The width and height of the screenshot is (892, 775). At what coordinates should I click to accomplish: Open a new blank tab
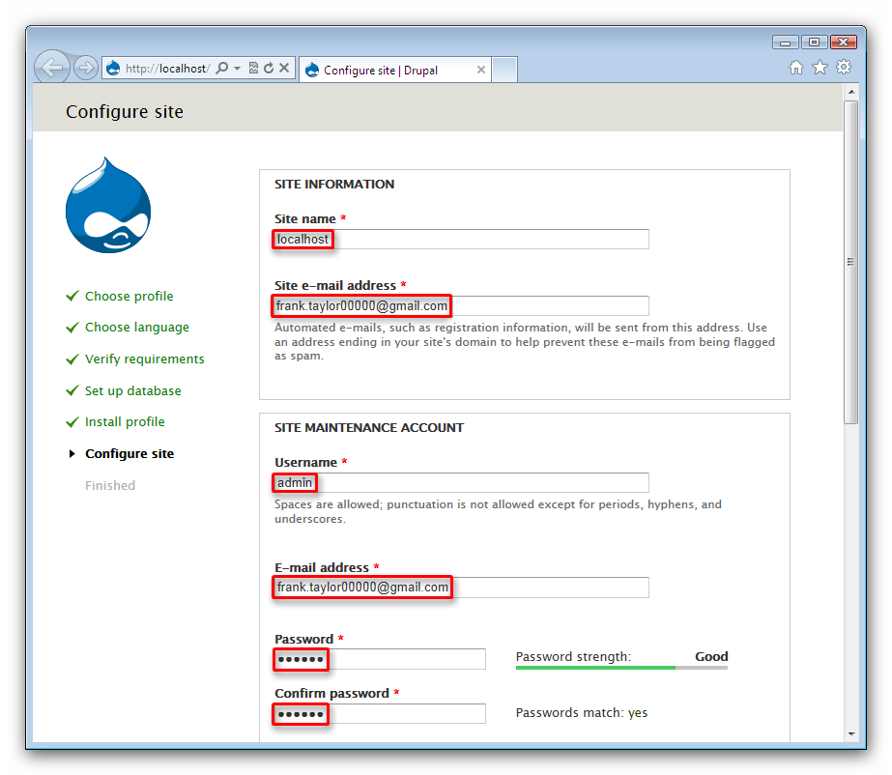click(505, 70)
